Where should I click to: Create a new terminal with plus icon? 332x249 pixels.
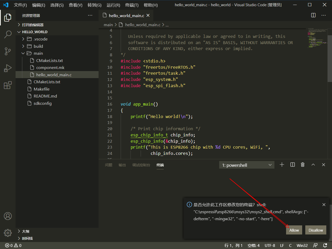pyautogui.click(x=282, y=165)
